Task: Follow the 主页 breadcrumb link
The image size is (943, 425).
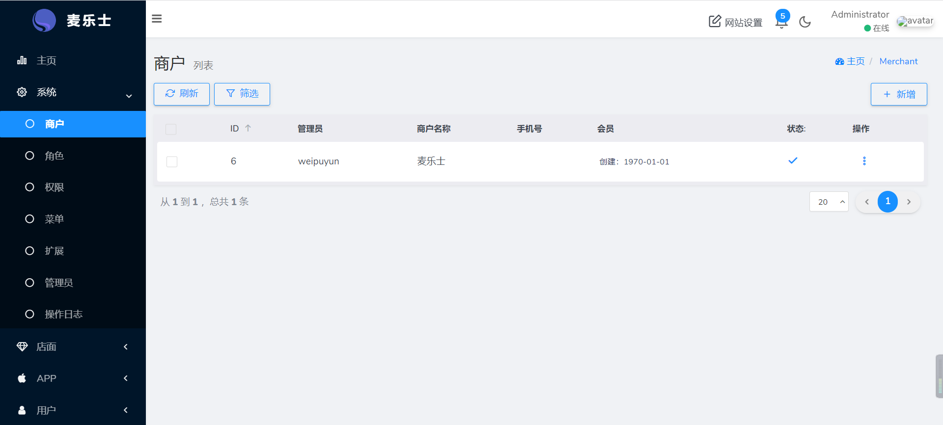Action: [x=850, y=61]
